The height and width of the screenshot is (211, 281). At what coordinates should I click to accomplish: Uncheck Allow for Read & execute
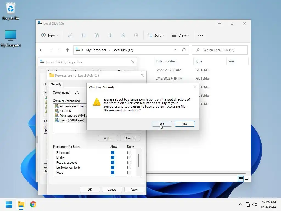click(113, 163)
